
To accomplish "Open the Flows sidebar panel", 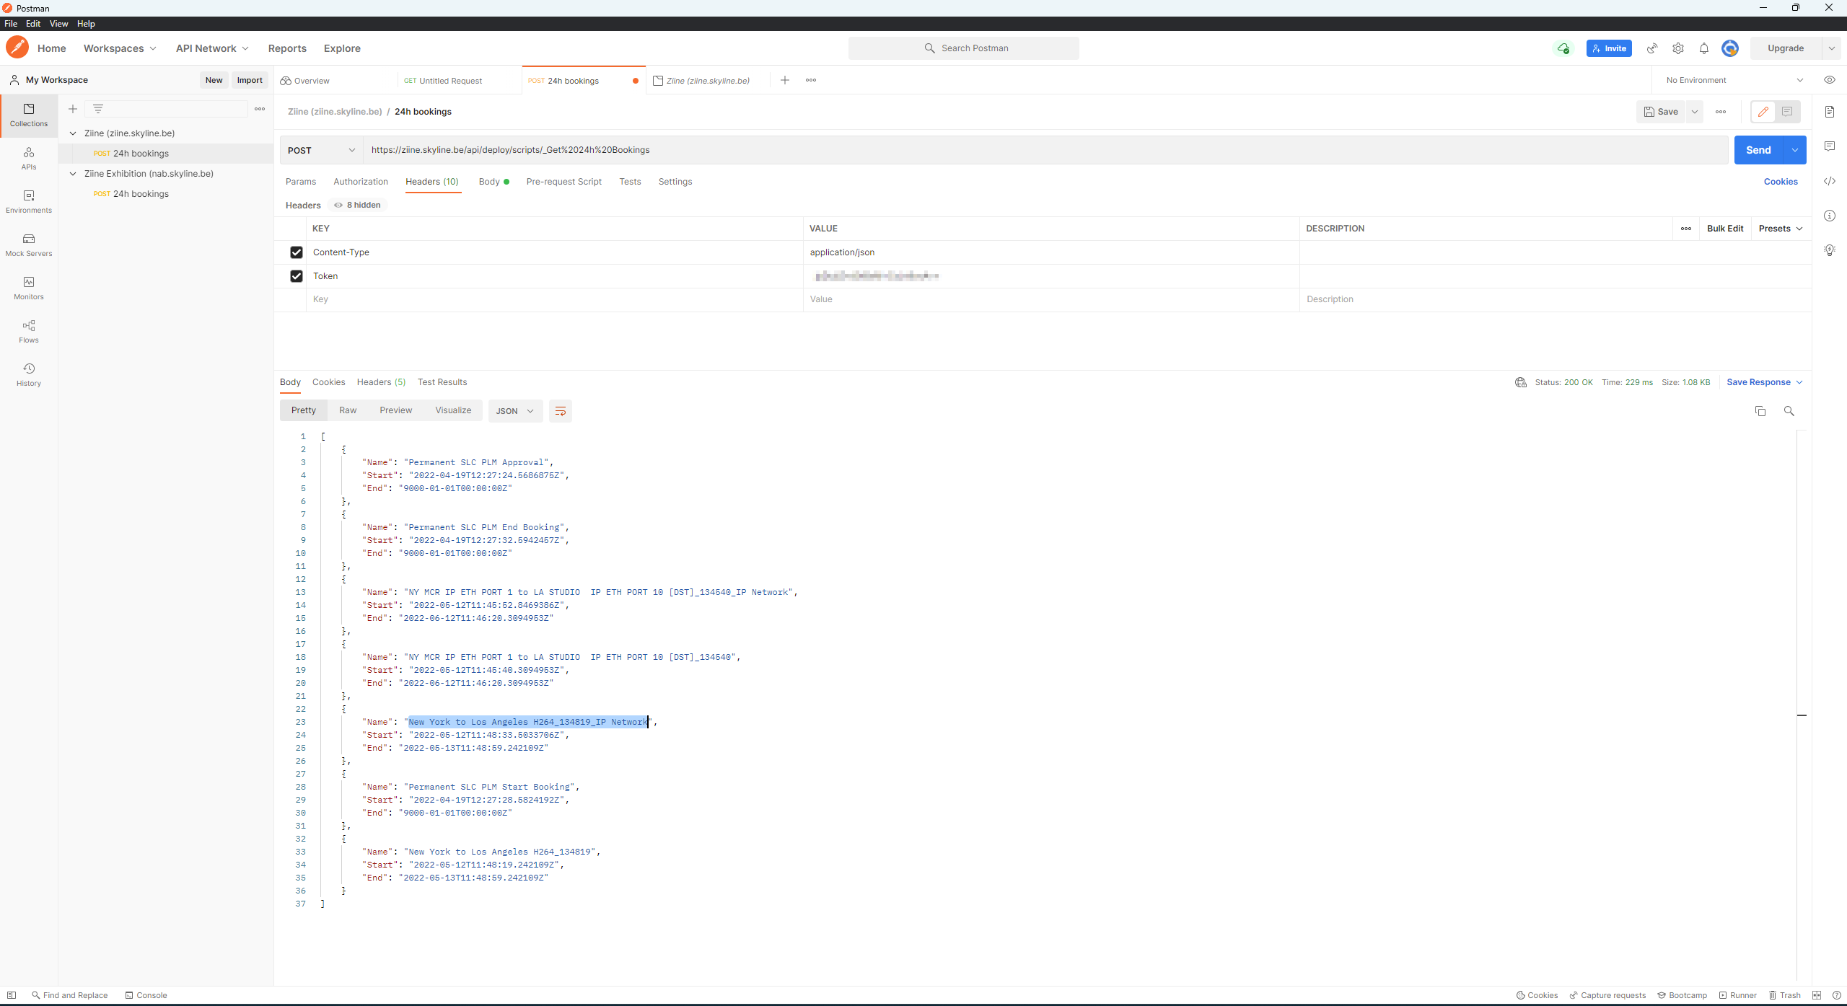I will pyautogui.click(x=29, y=331).
